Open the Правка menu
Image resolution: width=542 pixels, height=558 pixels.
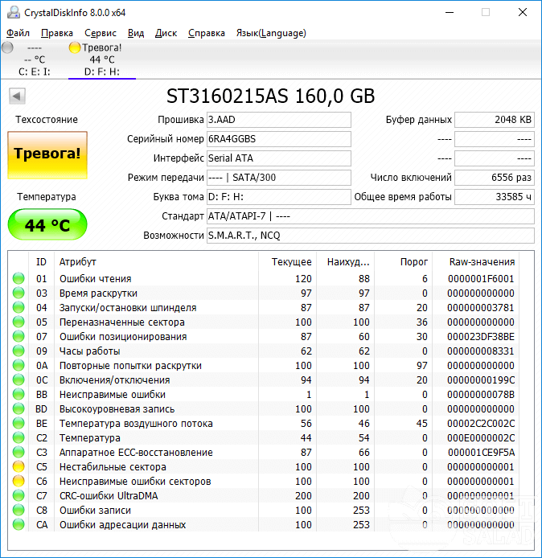click(x=57, y=33)
